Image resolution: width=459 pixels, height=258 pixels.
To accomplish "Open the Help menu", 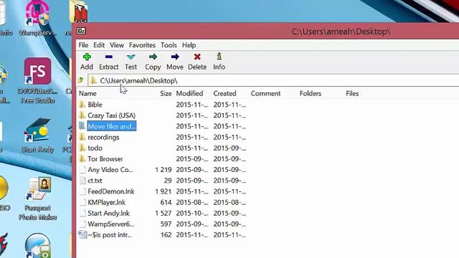I will [x=189, y=45].
